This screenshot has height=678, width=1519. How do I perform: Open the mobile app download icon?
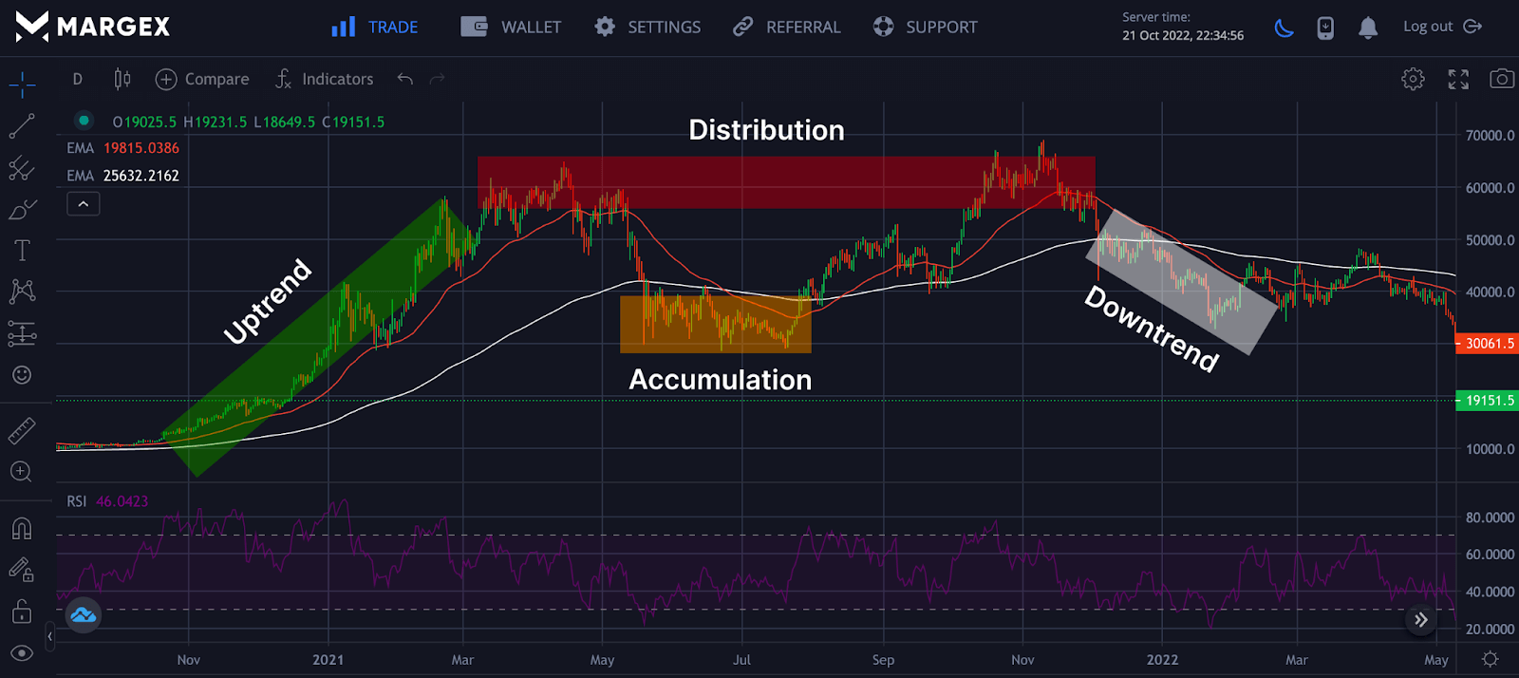pyautogui.click(x=1325, y=28)
